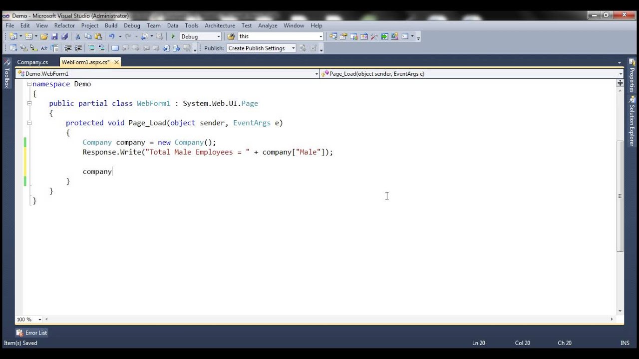This screenshot has height=359, width=639.
Task: Open the Analyze menu
Action: click(x=268, y=25)
